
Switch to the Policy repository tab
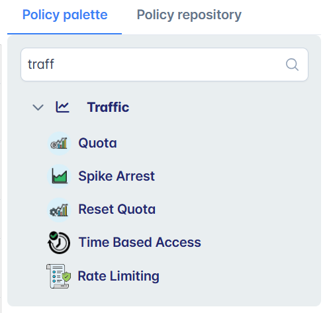coord(189,15)
